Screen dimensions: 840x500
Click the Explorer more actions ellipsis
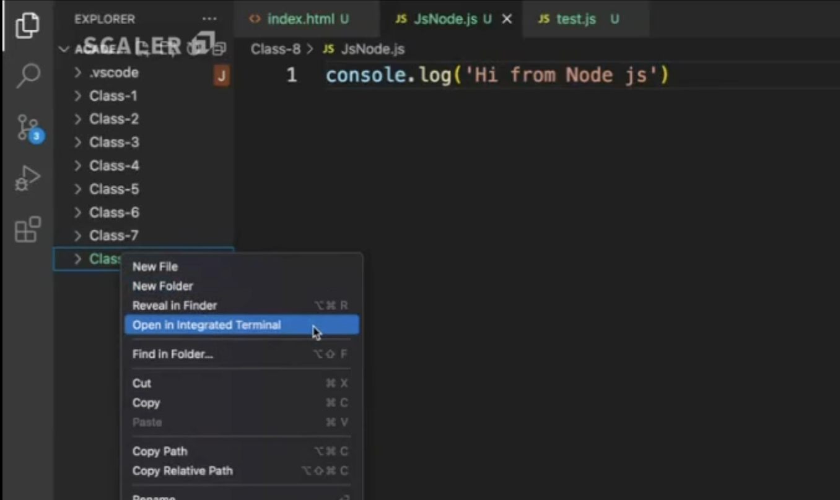coord(209,19)
